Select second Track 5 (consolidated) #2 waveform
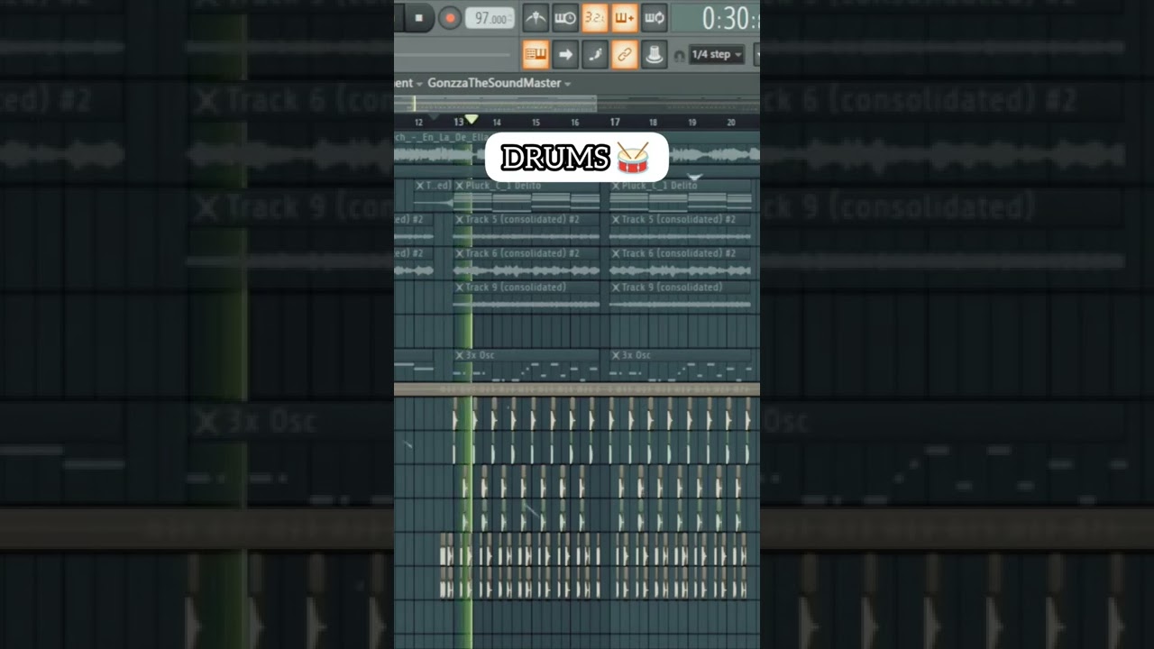Screen dimensions: 1154x649 (x=681, y=236)
